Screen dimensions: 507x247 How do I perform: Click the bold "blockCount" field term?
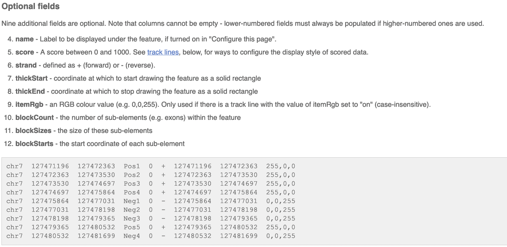(x=35, y=117)
